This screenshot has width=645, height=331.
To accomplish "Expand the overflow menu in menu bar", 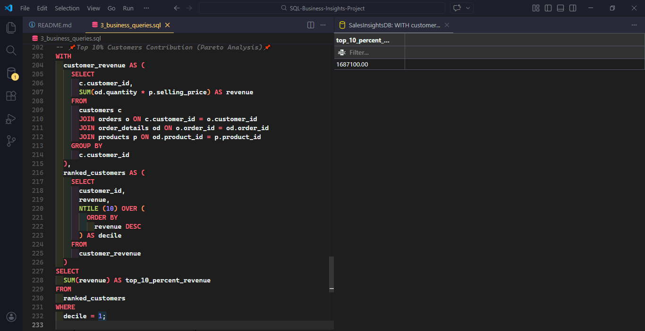I will pos(146,8).
